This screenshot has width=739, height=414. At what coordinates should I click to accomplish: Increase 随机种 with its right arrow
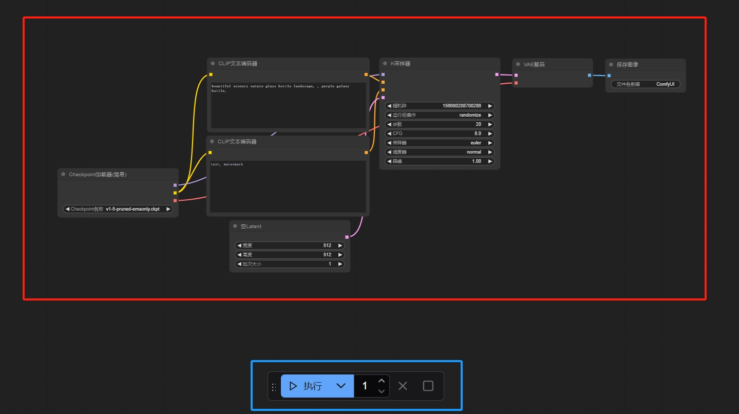(x=490, y=106)
